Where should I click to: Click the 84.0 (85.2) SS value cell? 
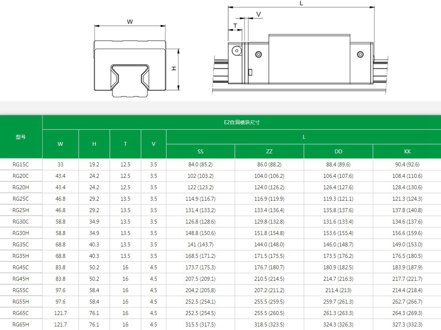[x=200, y=165]
